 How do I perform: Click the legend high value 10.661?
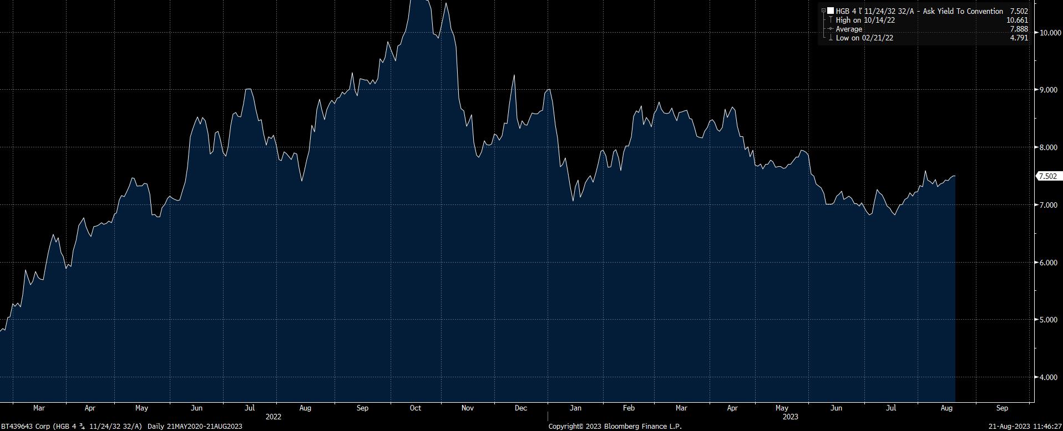click(x=1017, y=20)
